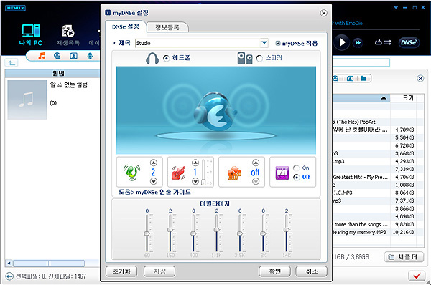The width and height of the screenshot is (431, 285).
Task: Click the red guitar bass effect icon
Action: click(x=179, y=173)
